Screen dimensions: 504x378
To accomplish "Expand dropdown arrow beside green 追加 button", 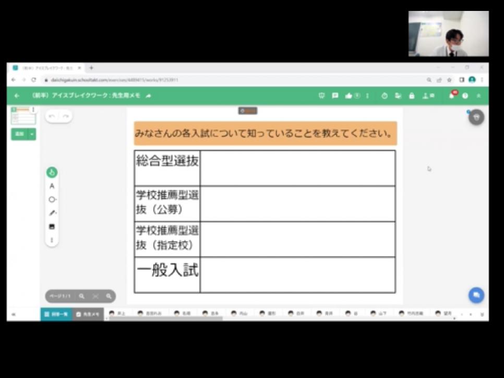I will [32, 134].
